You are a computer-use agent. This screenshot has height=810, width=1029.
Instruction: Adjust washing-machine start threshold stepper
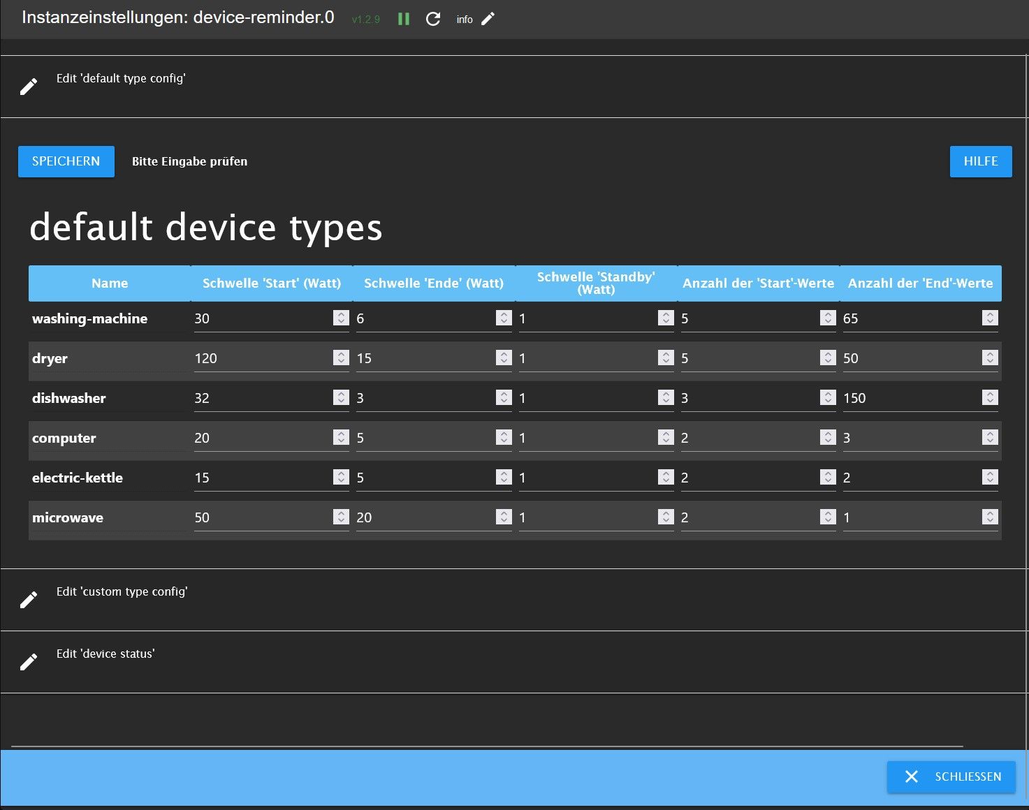[x=341, y=318]
